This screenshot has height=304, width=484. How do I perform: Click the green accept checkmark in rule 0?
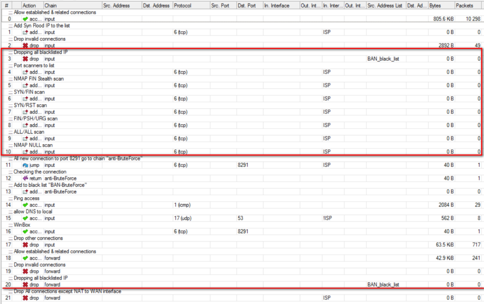tap(26, 19)
